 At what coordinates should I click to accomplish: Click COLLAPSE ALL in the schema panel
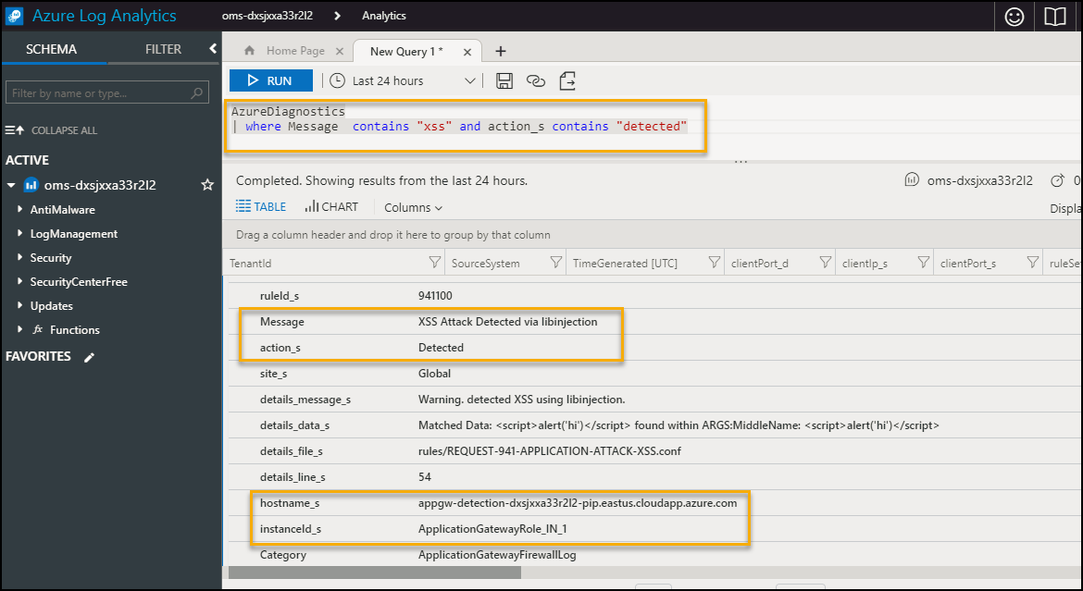point(52,129)
